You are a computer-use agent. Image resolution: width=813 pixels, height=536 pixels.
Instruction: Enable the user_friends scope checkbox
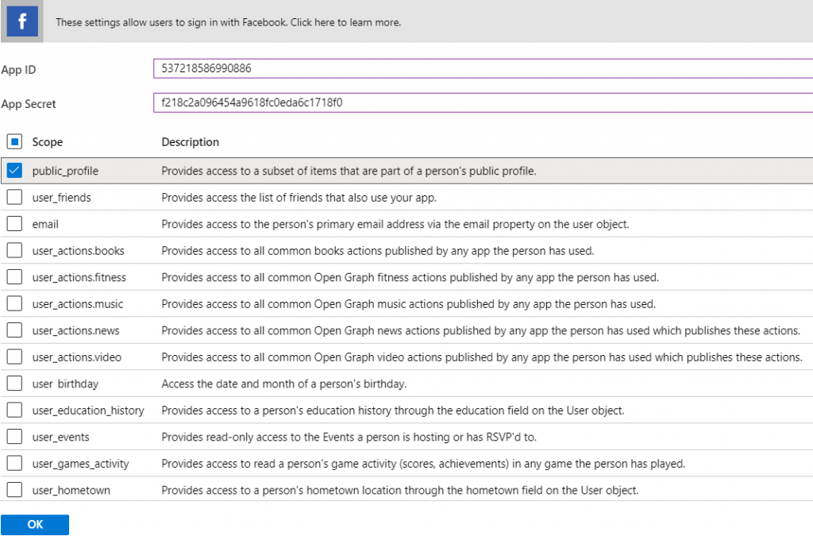pos(14,198)
